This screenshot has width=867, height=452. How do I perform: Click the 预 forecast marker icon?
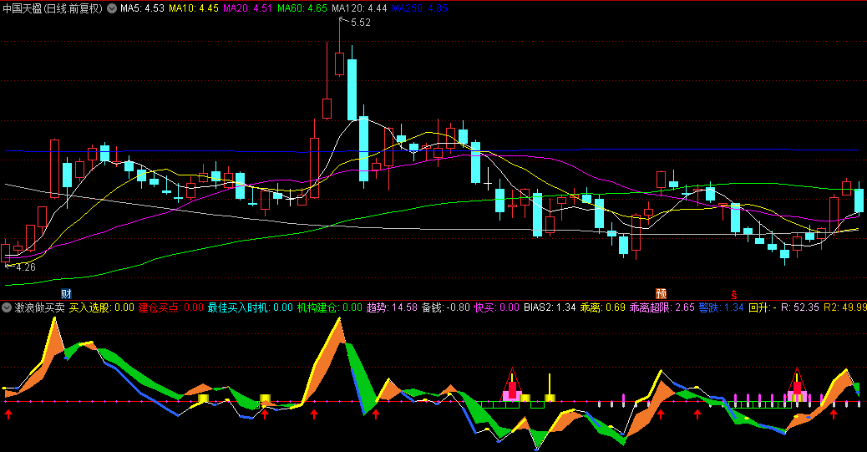point(661,294)
